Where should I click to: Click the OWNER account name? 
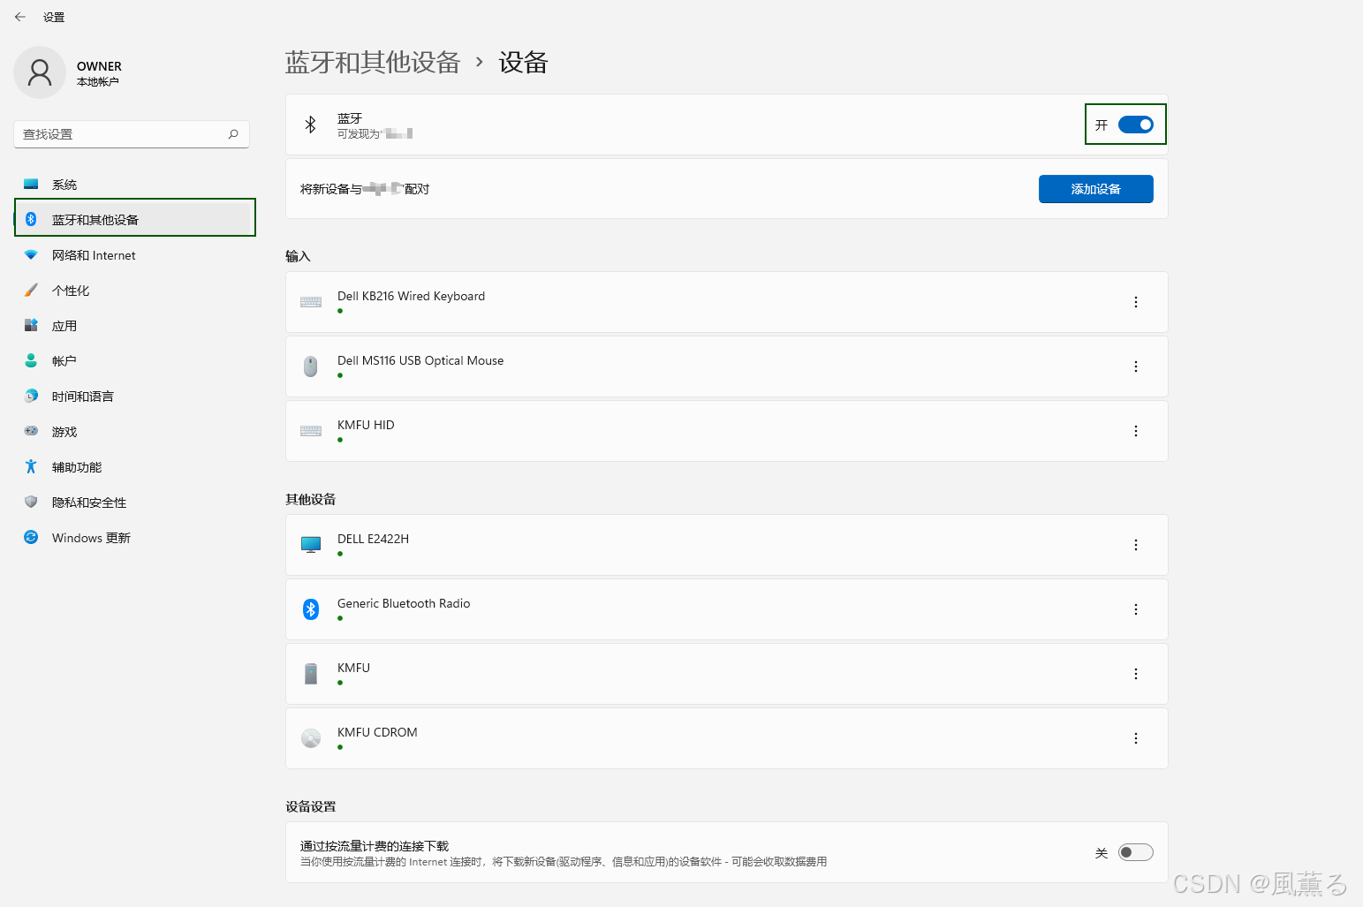(99, 66)
